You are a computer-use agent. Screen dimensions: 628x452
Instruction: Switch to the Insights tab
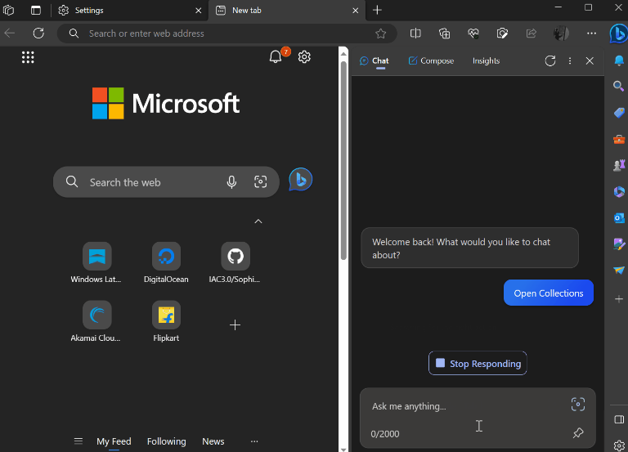tap(486, 60)
